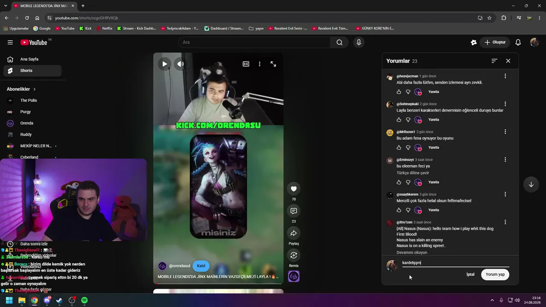Go to the next Short
Image resolution: width=546 pixels, height=307 pixels.
pos(531,185)
